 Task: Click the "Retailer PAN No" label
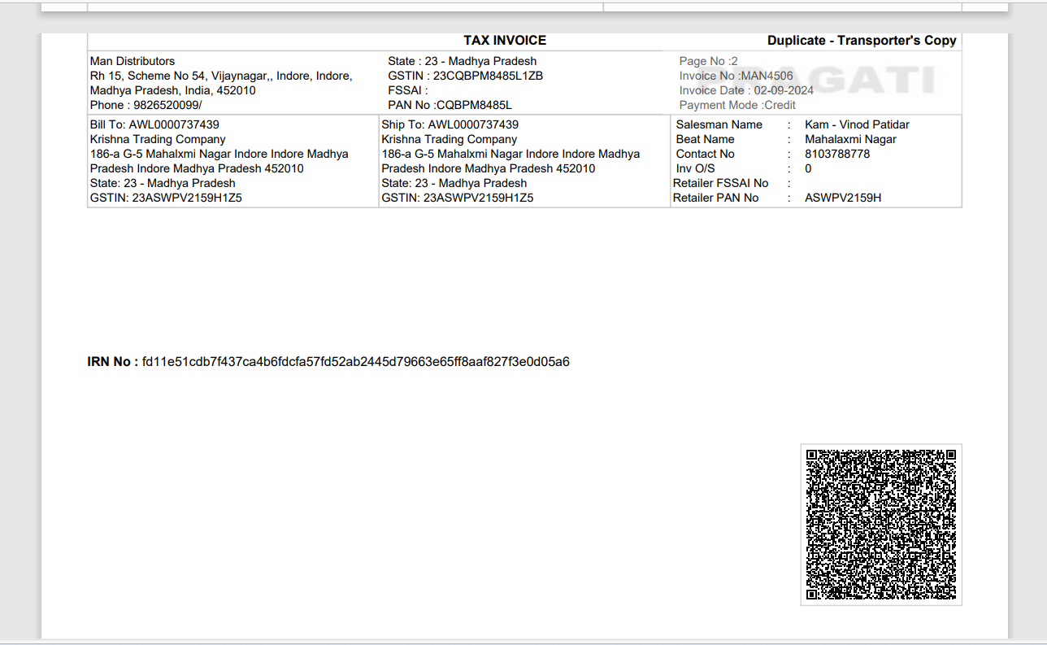(715, 198)
